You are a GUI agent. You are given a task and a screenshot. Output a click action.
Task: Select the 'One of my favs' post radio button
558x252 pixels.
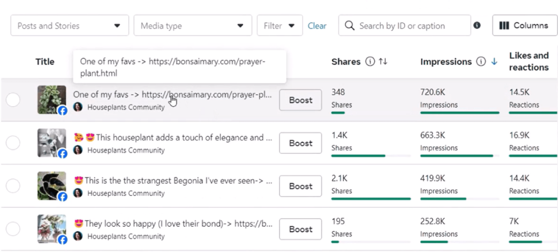coord(13,100)
